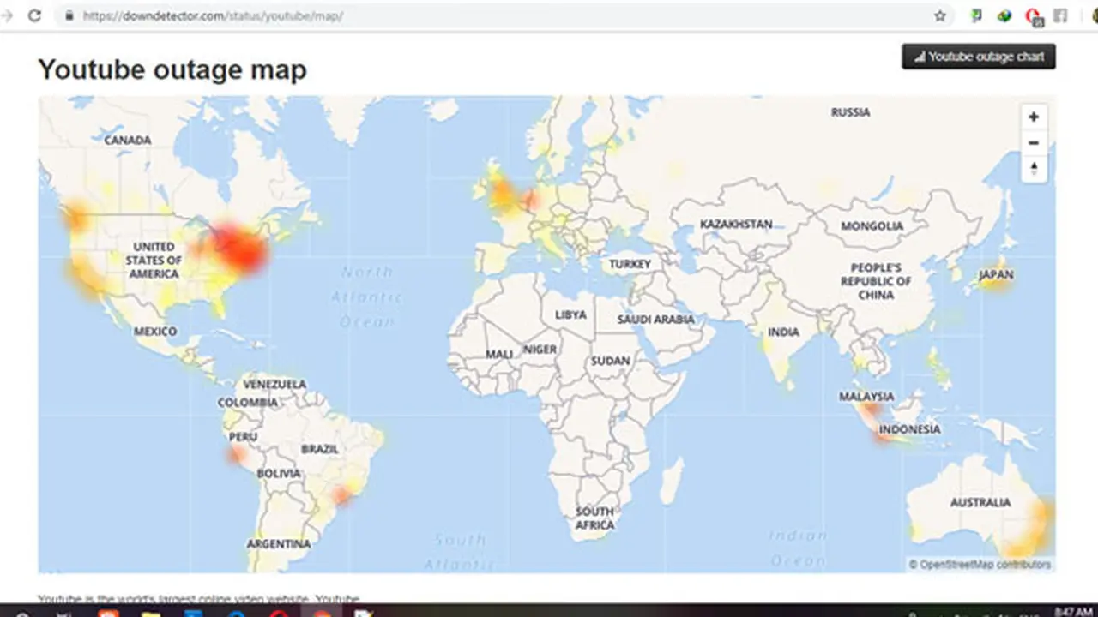Click the INDONESIA label on the map
This screenshot has width=1098, height=617.
(x=909, y=428)
